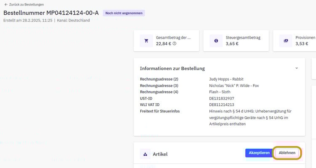Click the UST-ID label

tap(146, 98)
